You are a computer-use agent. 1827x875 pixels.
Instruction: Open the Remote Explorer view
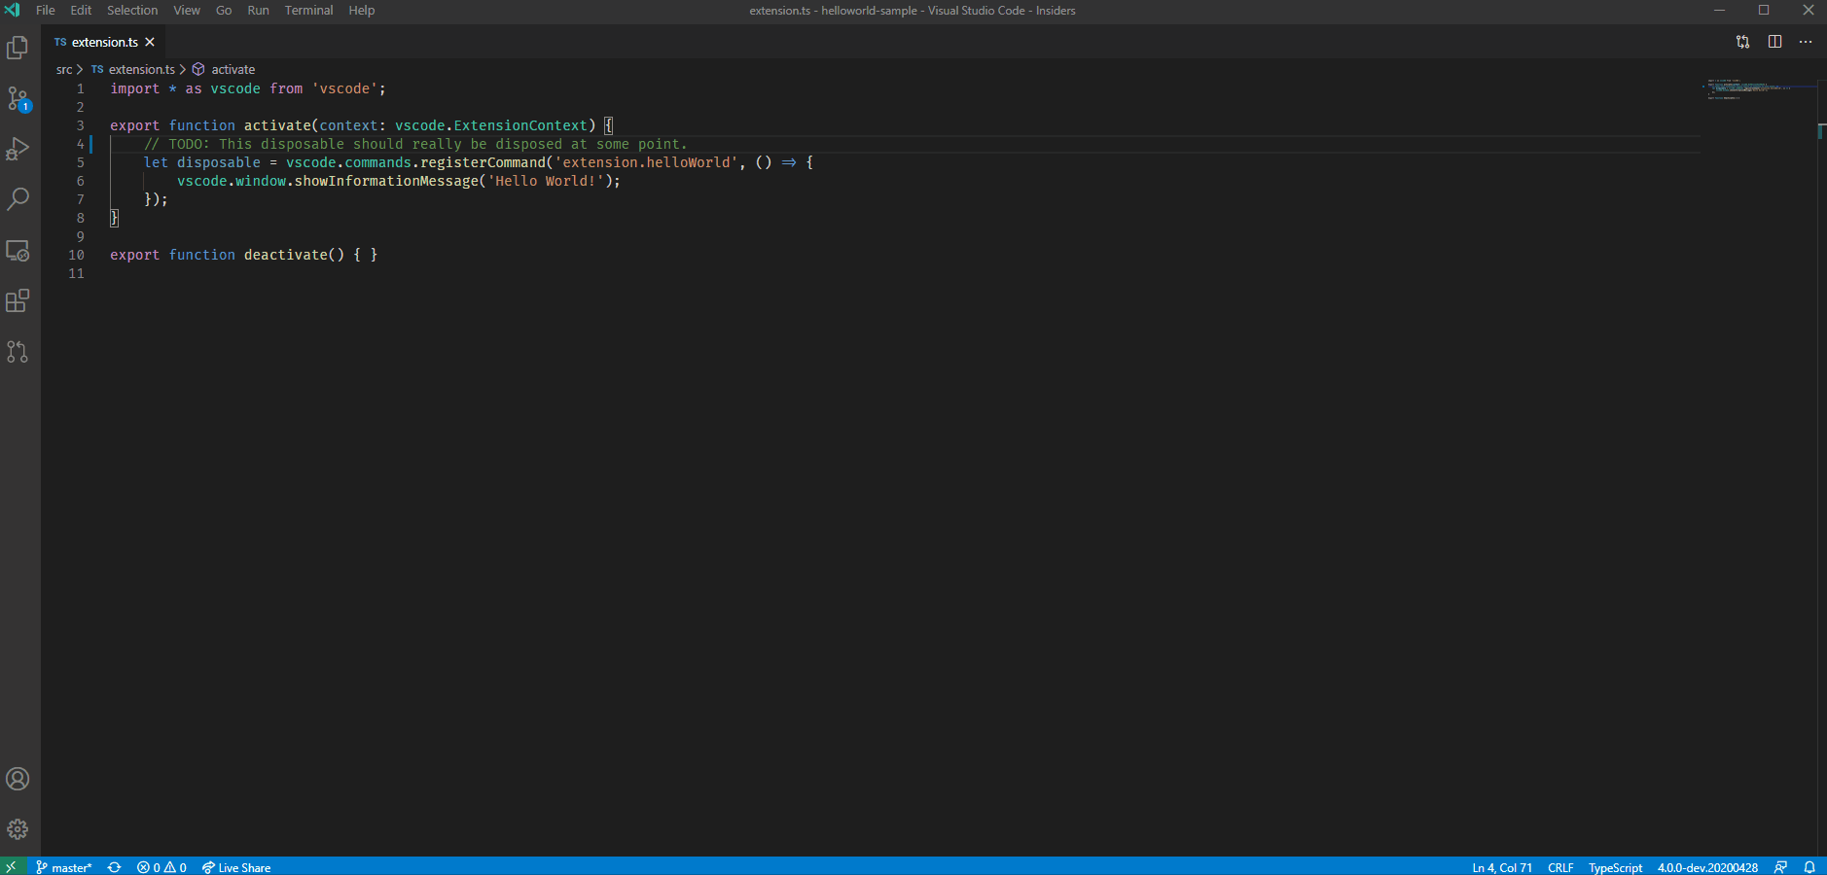pos(18,251)
